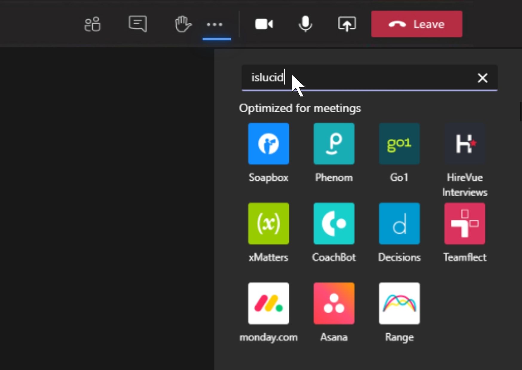Image resolution: width=522 pixels, height=370 pixels.
Task: Select the Phenom app icon
Action: 334,144
